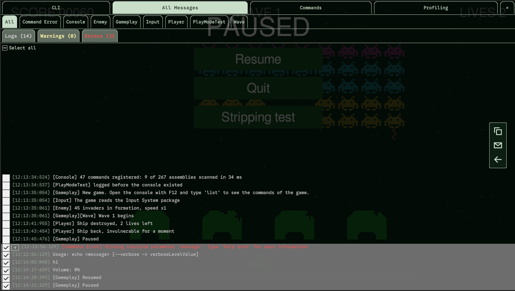This screenshot has width=515, height=291.
Task: Click the Resume button in pause menu
Action: point(258,59)
